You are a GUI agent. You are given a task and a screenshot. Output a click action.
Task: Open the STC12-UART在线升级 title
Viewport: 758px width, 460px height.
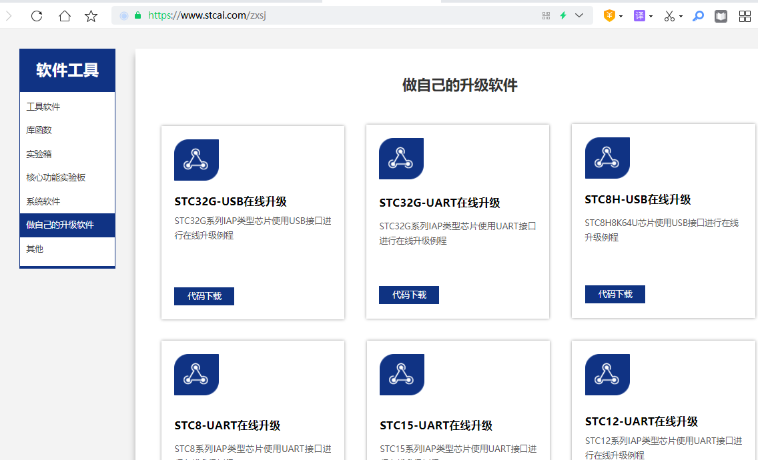(641, 422)
